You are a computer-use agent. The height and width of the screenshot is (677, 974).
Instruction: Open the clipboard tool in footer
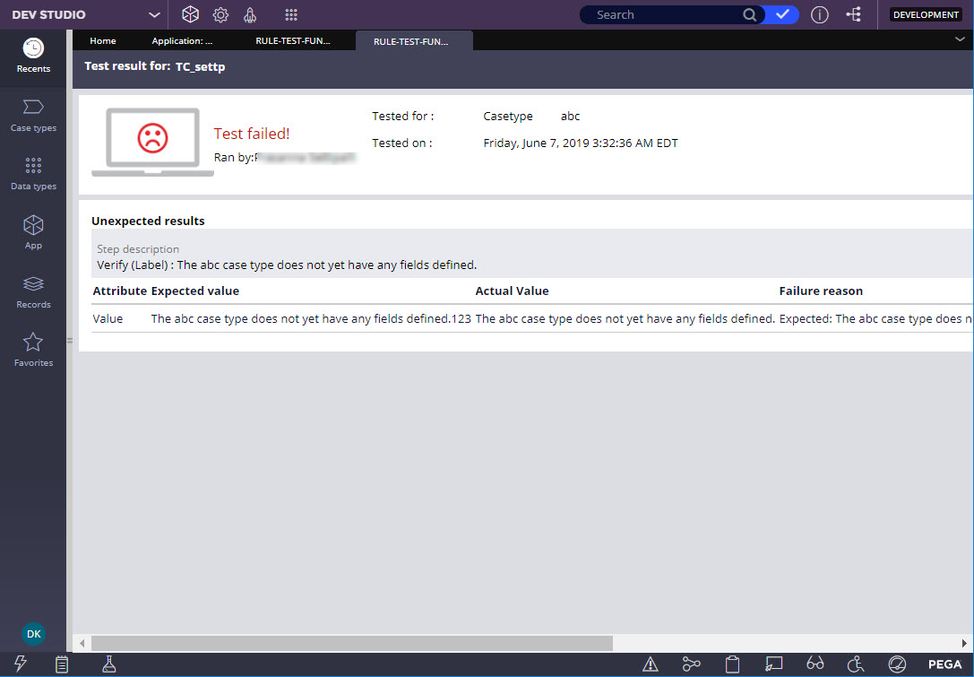pos(732,664)
